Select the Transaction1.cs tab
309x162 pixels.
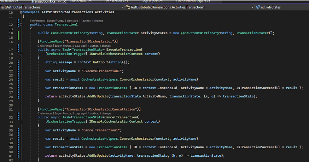coord(44,1)
